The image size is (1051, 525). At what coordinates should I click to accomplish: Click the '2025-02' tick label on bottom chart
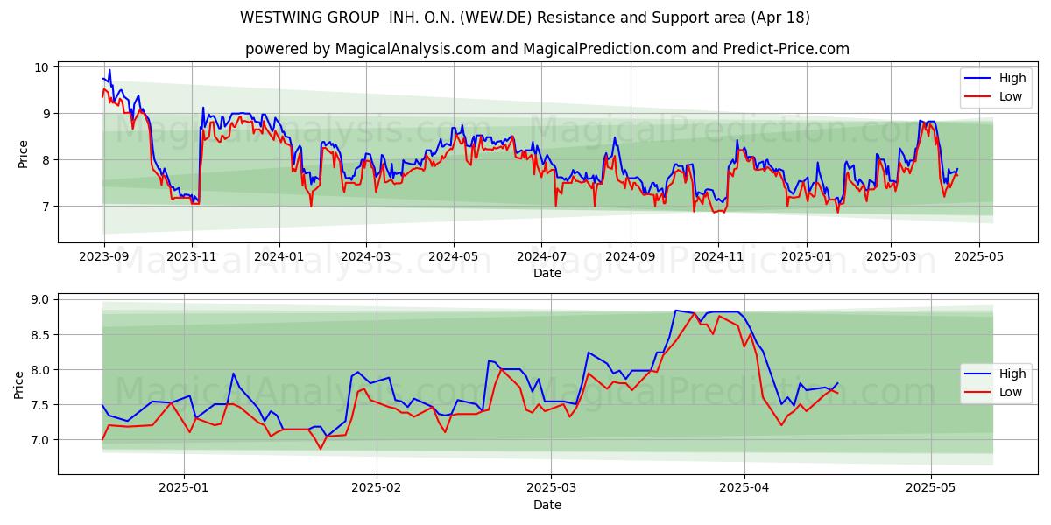click(377, 490)
